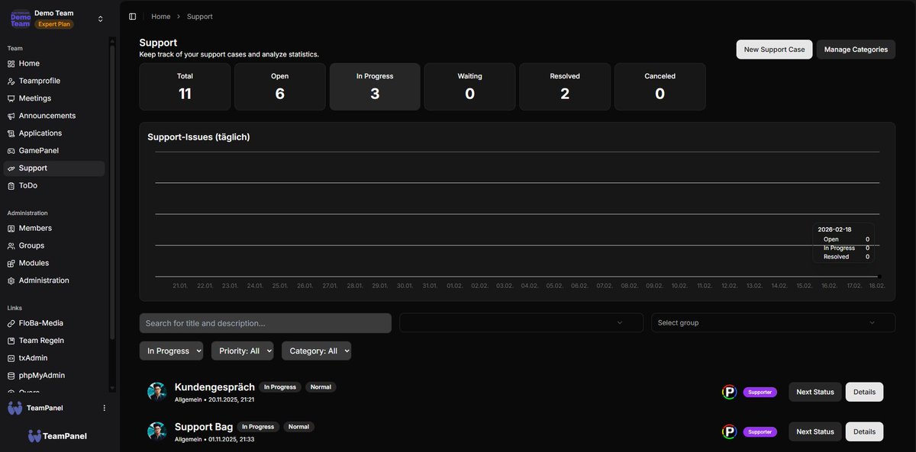The image size is (916, 452).
Task: Select the Resolved counter card
Action: [x=565, y=86]
